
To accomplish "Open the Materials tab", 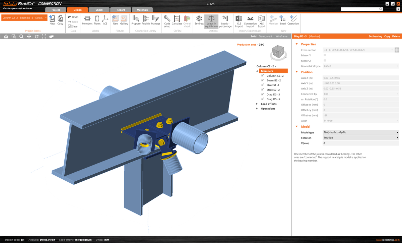I will (x=142, y=10).
